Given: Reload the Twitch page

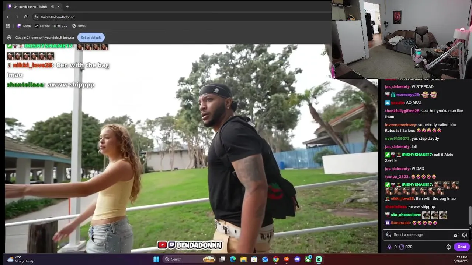Looking at the screenshot, I should [26, 17].
